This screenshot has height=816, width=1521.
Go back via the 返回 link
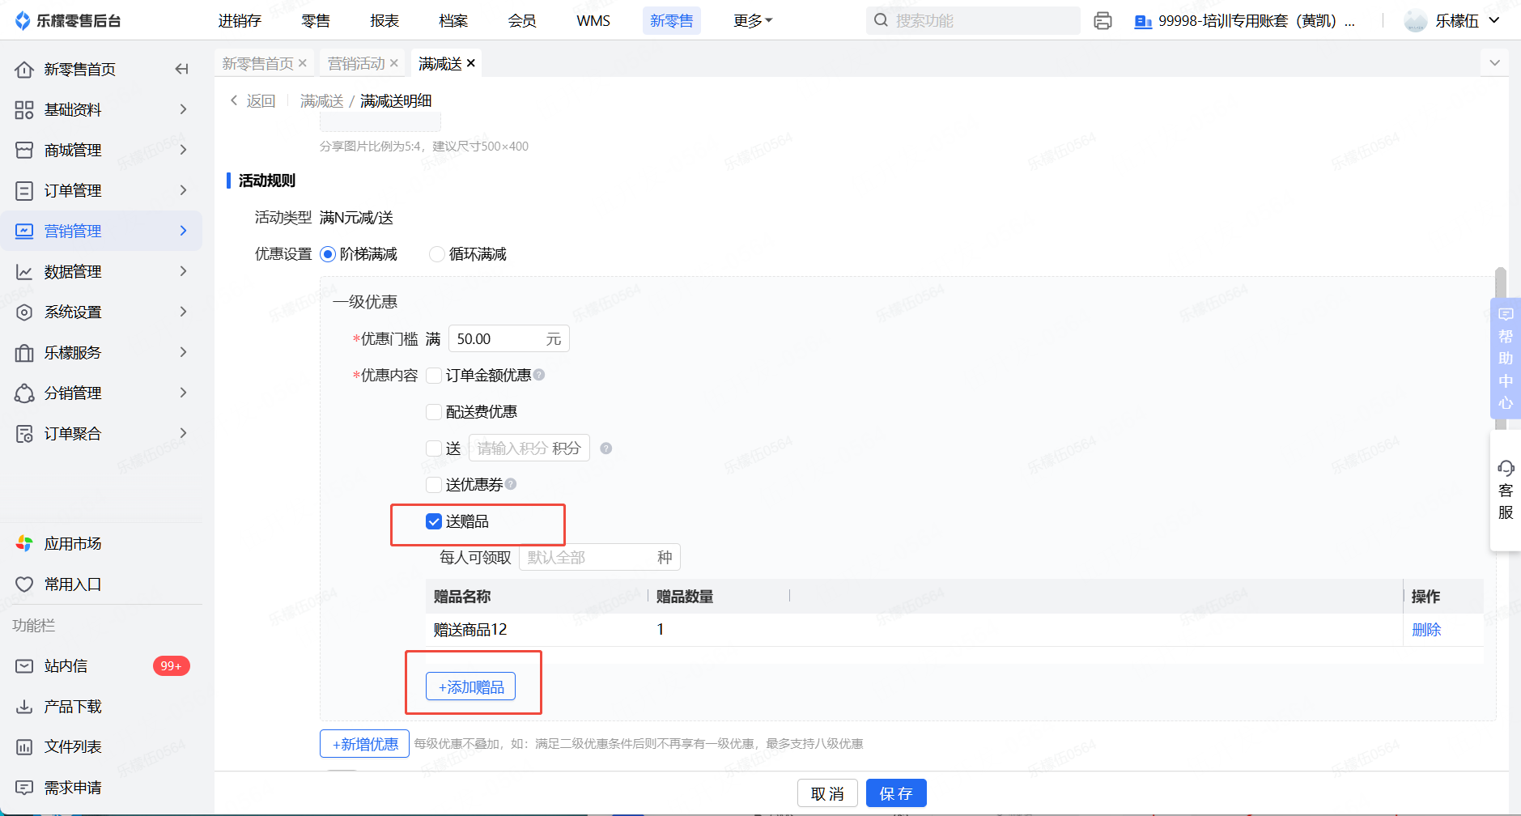coord(253,100)
